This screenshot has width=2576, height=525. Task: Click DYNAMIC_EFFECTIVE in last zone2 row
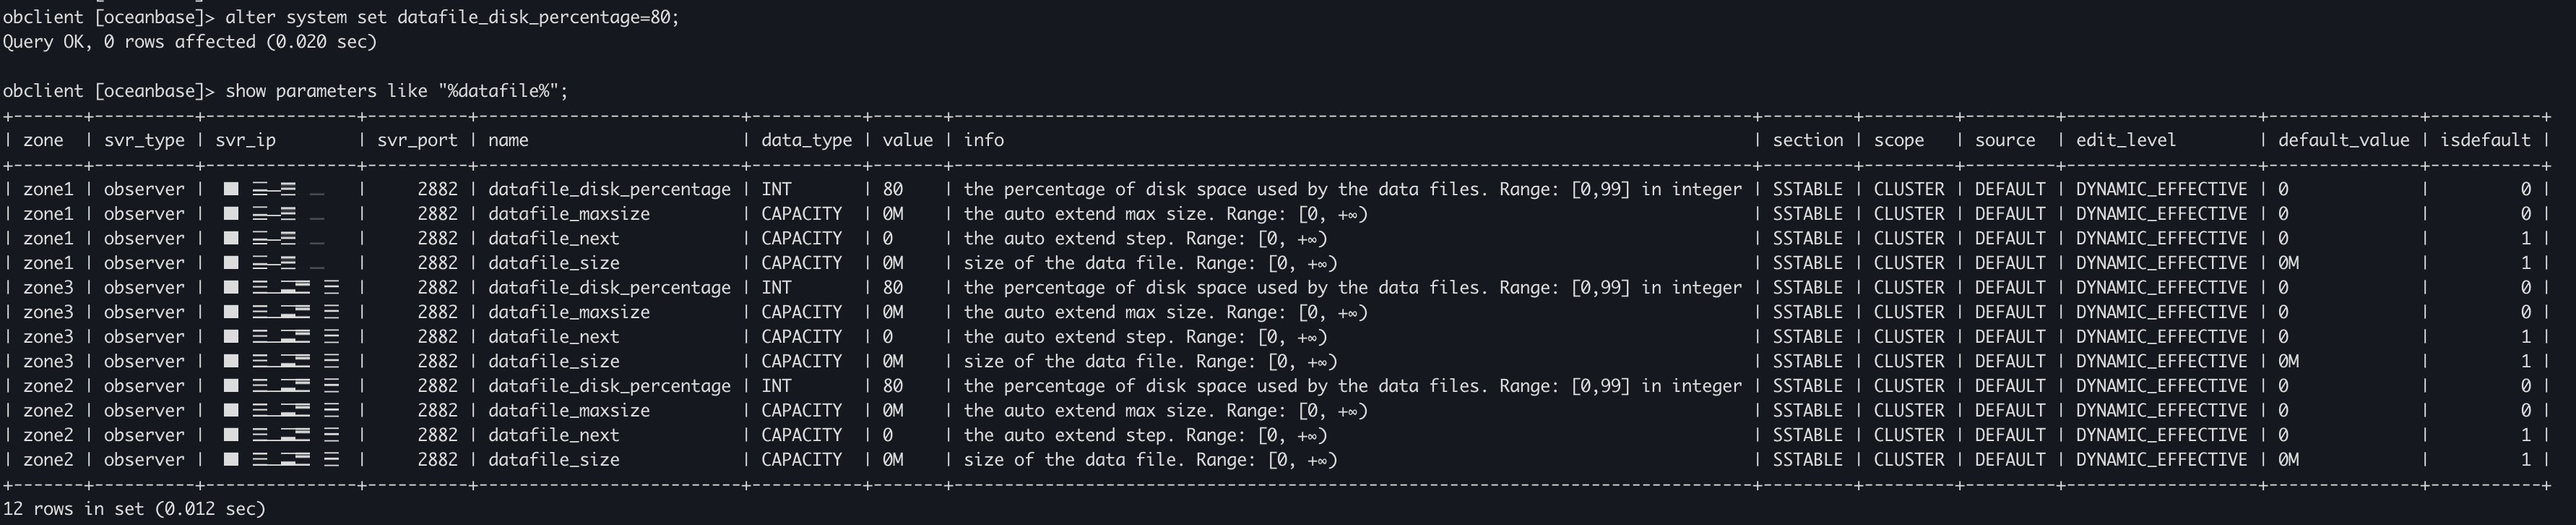coord(2161,460)
